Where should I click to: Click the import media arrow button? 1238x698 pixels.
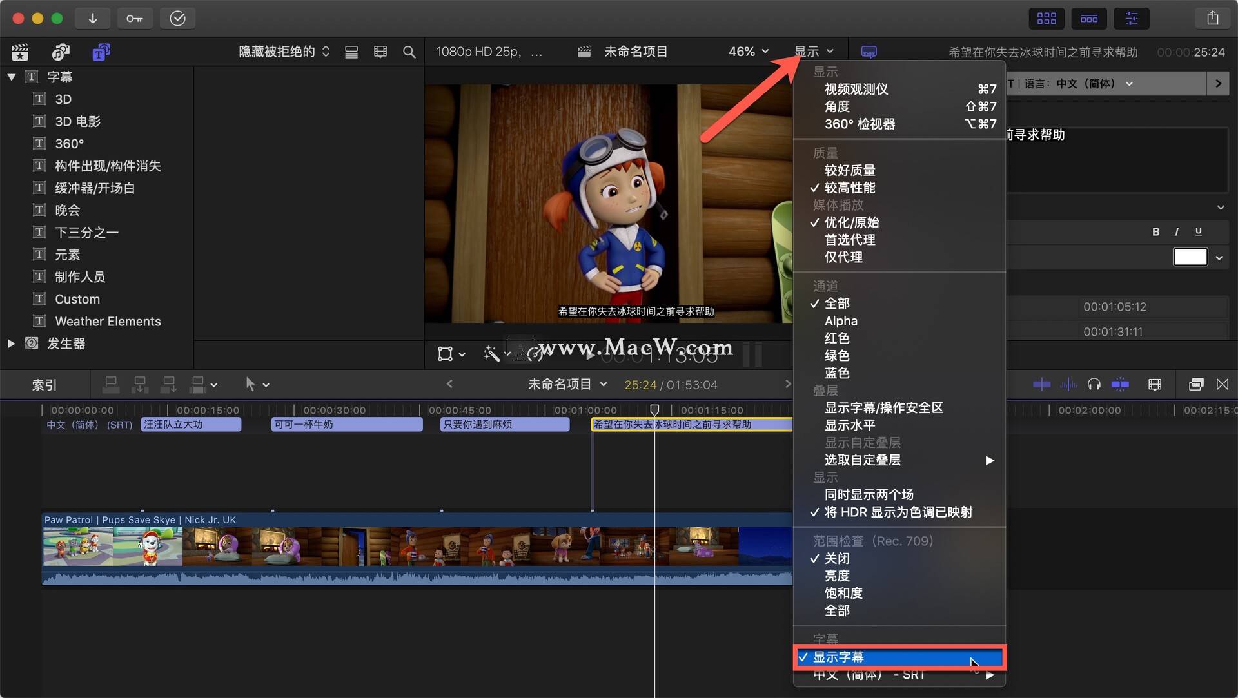(93, 18)
